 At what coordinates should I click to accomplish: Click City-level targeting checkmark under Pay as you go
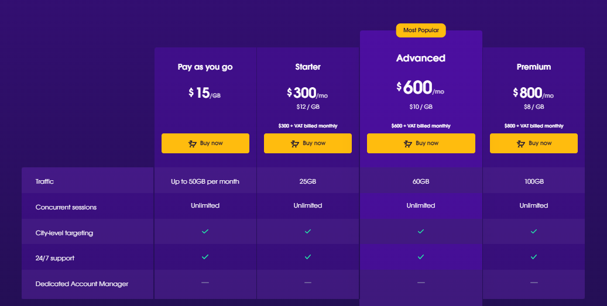point(205,232)
